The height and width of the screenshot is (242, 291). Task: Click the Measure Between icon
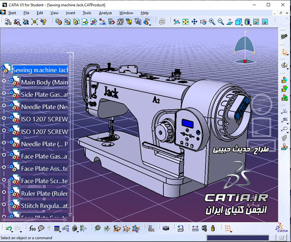point(195,228)
